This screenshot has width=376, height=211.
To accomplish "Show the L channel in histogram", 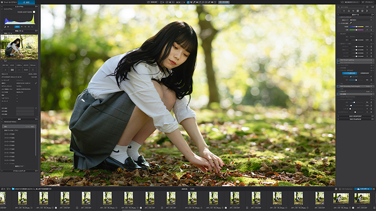I will 32,27.
